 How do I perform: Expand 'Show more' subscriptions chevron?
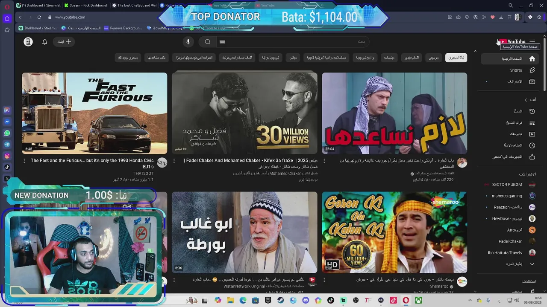click(532, 264)
